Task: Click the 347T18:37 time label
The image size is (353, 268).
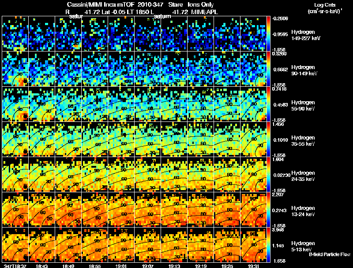Action: (15, 266)
